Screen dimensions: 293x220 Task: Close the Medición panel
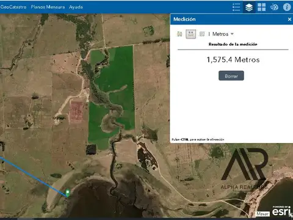pyautogui.click(x=289, y=20)
